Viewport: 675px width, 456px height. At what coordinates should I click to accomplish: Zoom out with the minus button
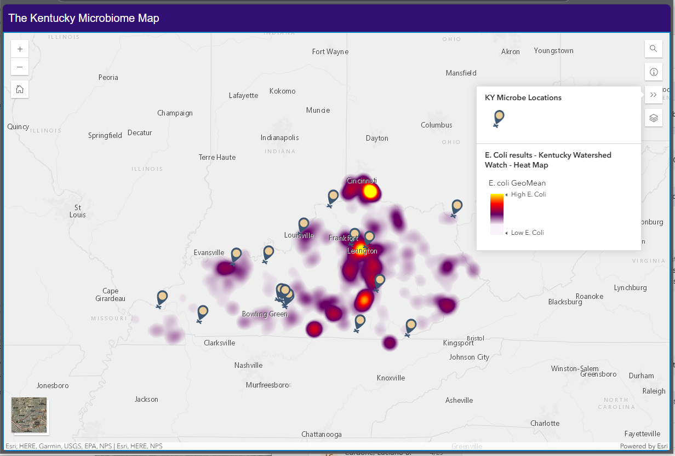point(20,67)
